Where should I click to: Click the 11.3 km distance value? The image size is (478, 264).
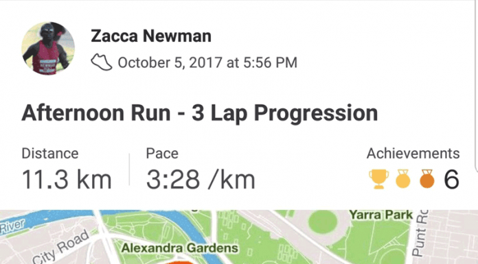pyautogui.click(x=67, y=180)
